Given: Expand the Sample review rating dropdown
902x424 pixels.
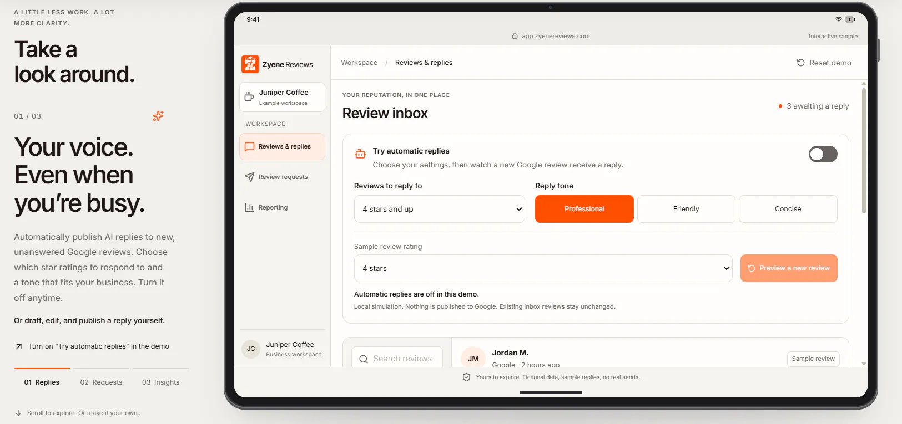Looking at the screenshot, I should [x=543, y=268].
